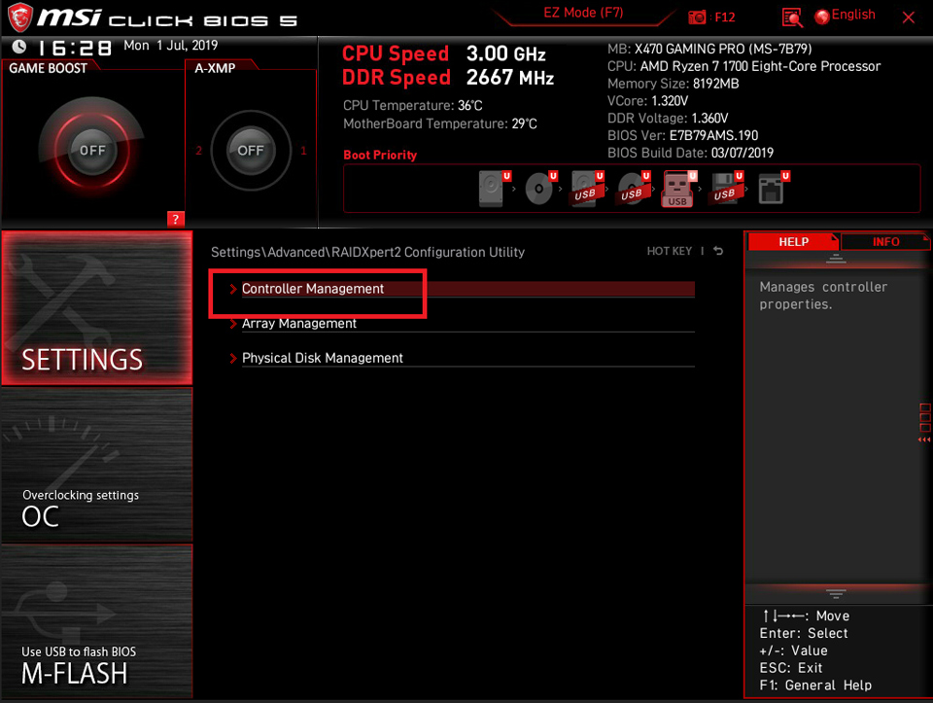Click the '+/-: Value' key hint
The image size is (933, 703).
click(x=793, y=650)
